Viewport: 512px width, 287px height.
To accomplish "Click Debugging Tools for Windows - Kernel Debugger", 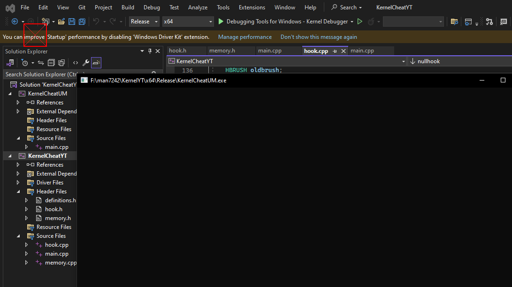I will [x=287, y=22].
